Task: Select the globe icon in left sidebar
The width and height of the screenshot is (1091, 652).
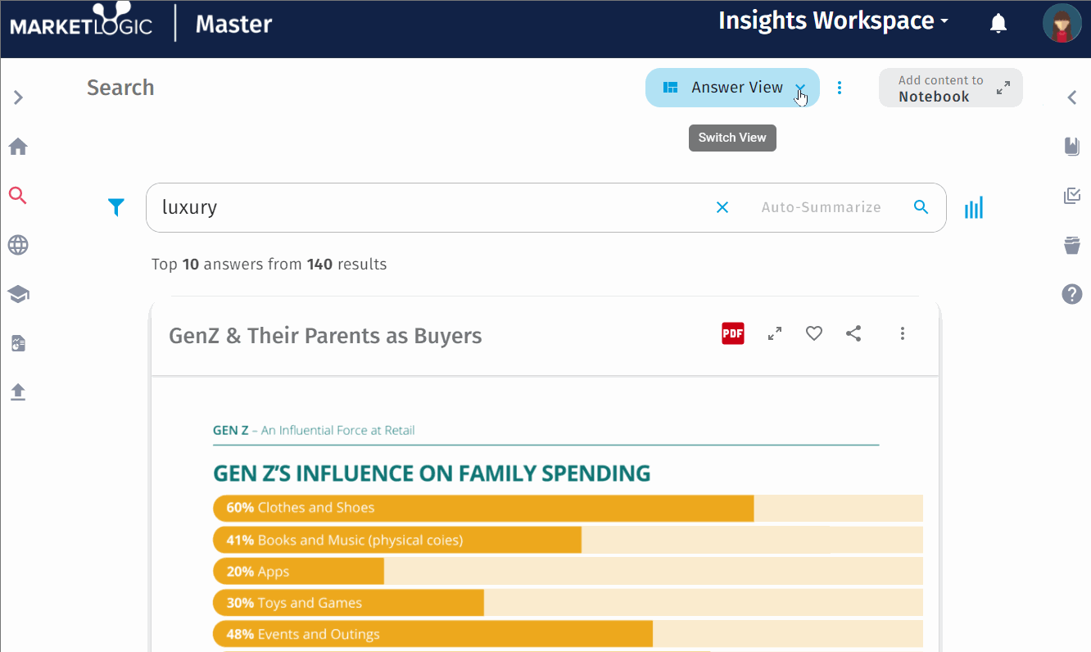Action: pos(18,245)
